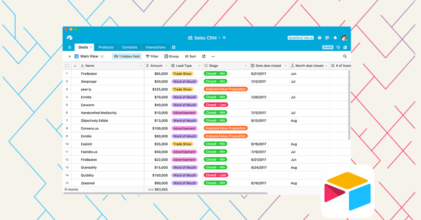Screen dimensions: 421x220
Task: Open the notifications bell icon
Action: coord(335,38)
